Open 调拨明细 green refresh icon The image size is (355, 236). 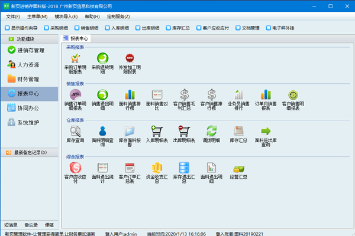click(211, 131)
